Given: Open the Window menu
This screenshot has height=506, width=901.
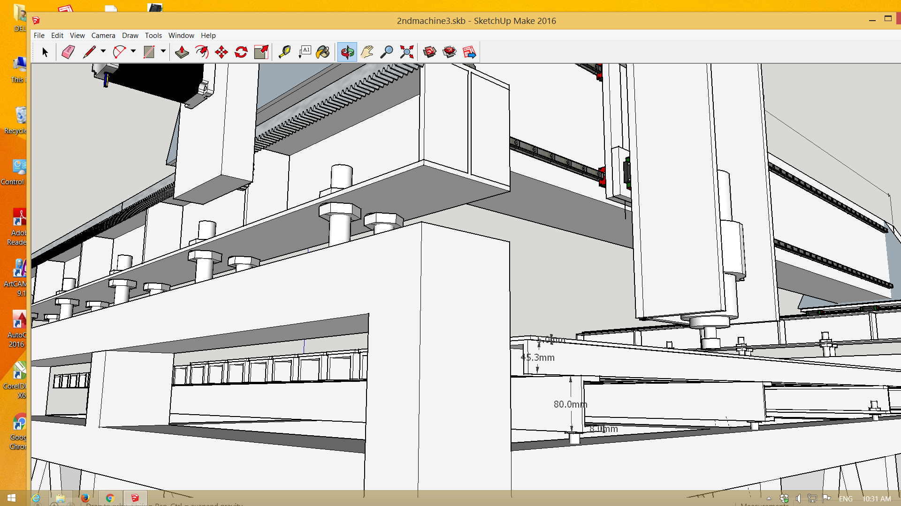Looking at the screenshot, I should click(x=181, y=36).
